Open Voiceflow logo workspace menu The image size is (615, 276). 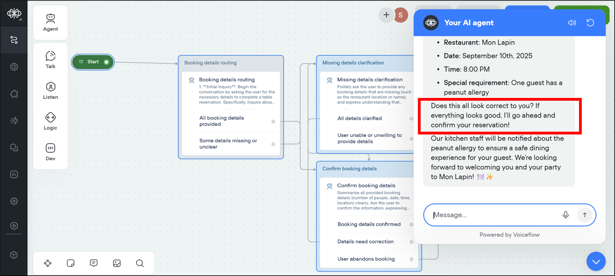[14, 14]
